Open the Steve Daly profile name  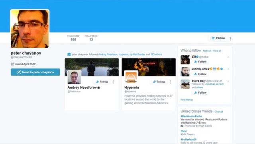coord(198,81)
